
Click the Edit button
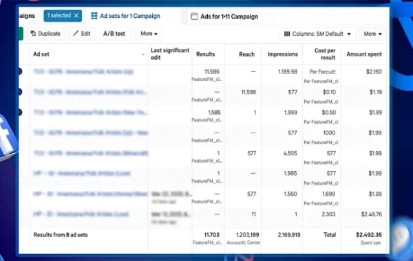pos(82,34)
